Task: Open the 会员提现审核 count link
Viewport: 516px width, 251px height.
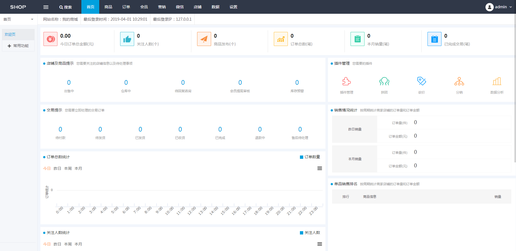Action: coord(240,83)
